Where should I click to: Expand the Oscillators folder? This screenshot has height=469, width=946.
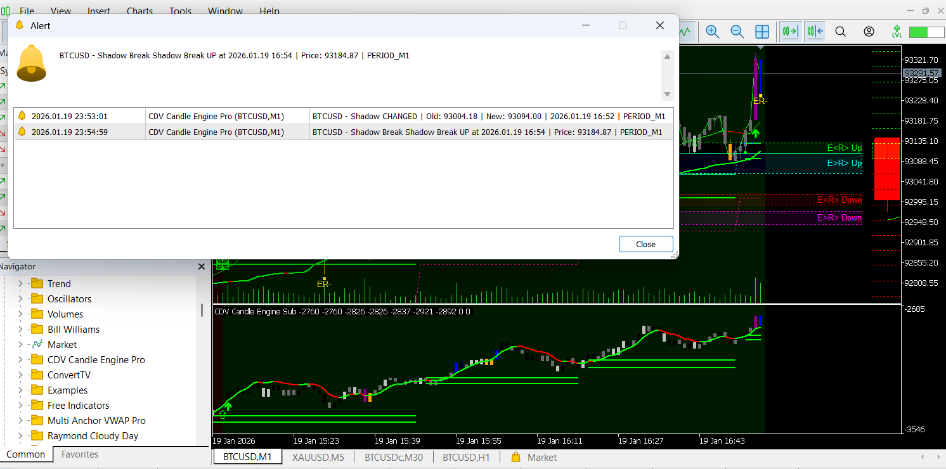(x=20, y=299)
